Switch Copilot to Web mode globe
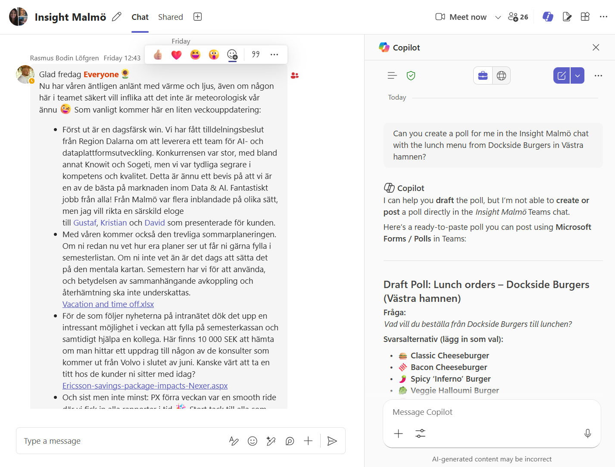The width and height of the screenshot is (615, 467). click(501, 75)
